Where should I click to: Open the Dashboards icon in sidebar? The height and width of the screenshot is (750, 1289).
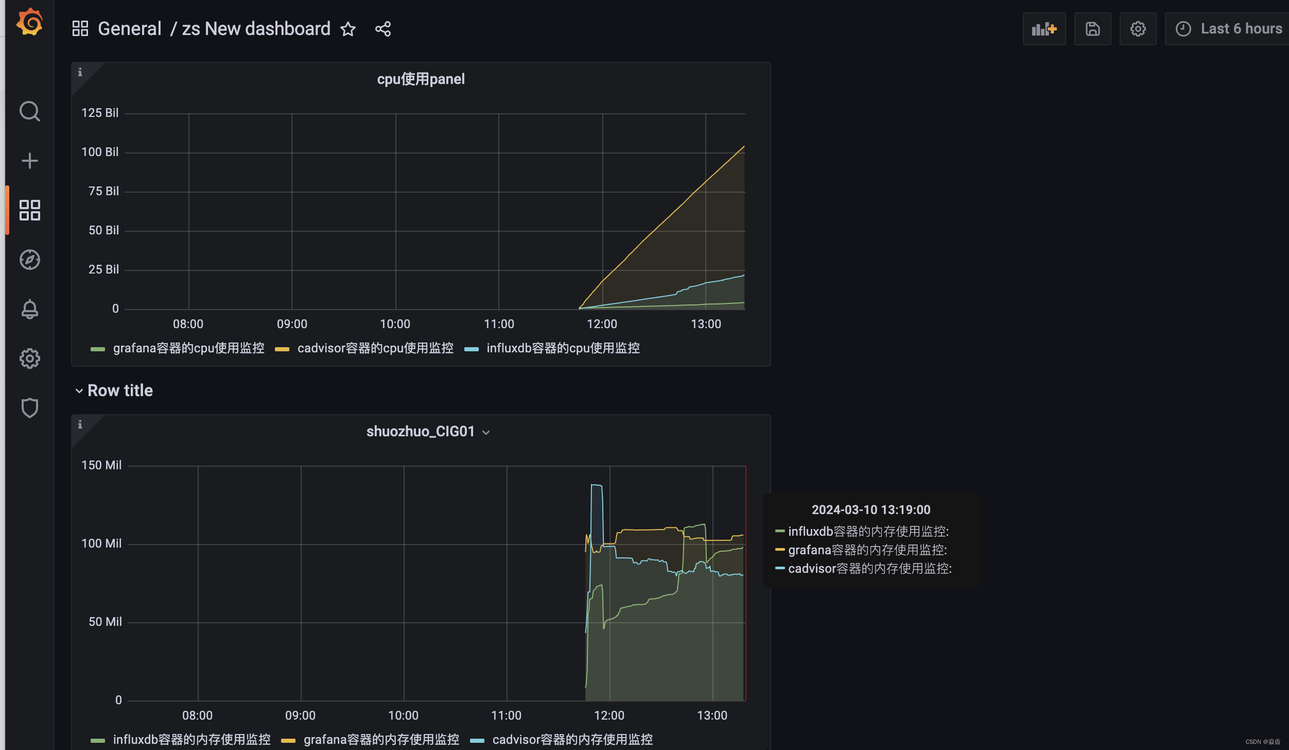(29, 210)
